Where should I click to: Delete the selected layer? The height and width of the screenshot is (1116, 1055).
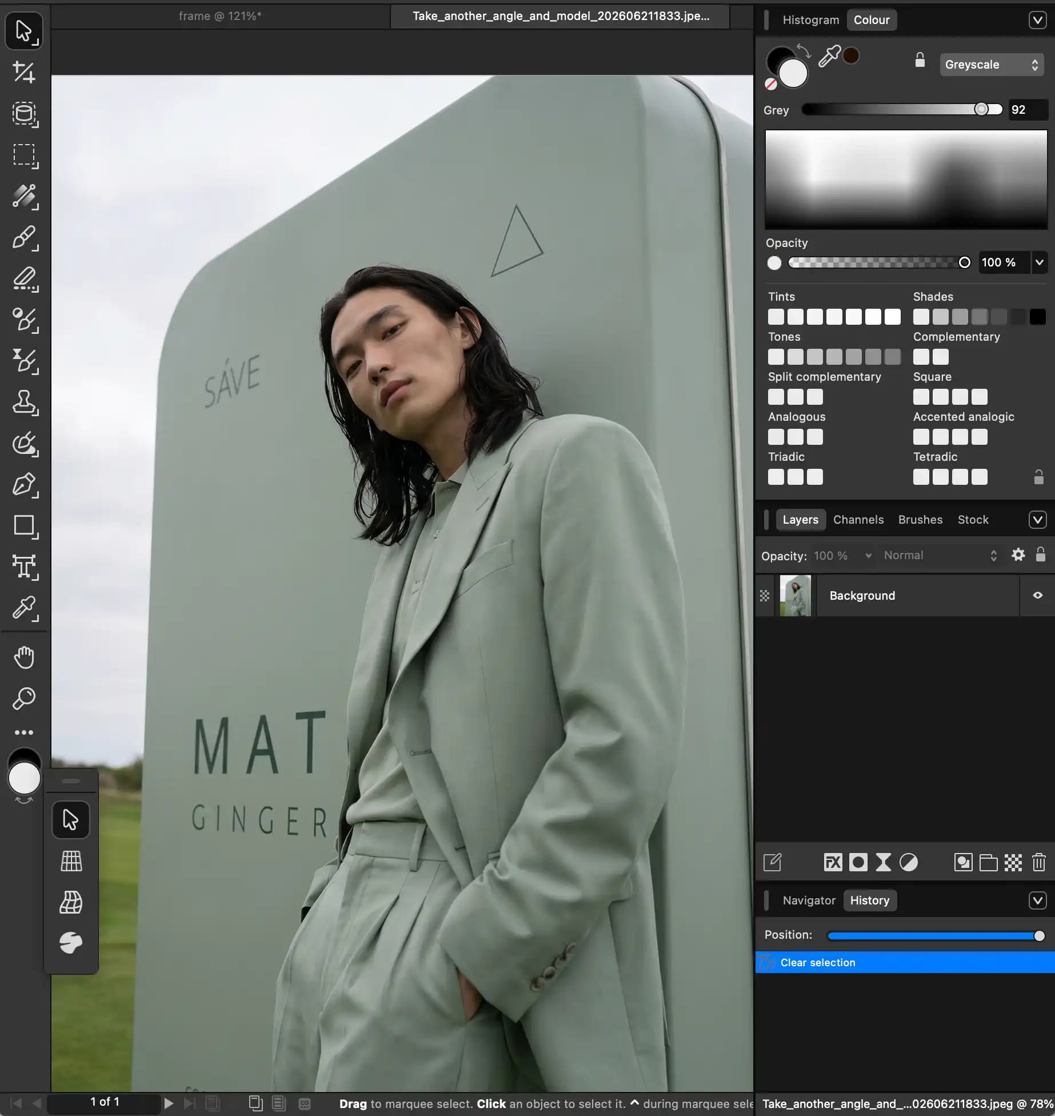(1038, 862)
